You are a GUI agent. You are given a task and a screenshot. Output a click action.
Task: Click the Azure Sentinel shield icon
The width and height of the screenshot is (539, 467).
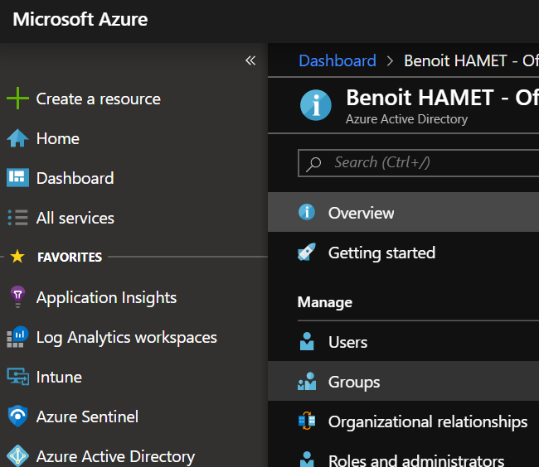pos(17,416)
